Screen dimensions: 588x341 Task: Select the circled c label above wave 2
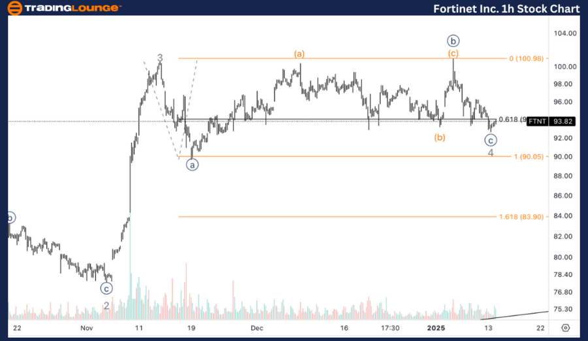106,288
